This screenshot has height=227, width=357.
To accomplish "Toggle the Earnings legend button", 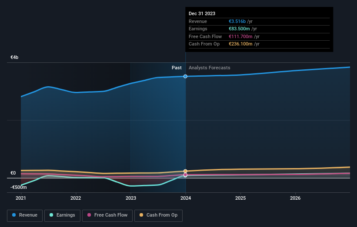I will click(62, 215).
